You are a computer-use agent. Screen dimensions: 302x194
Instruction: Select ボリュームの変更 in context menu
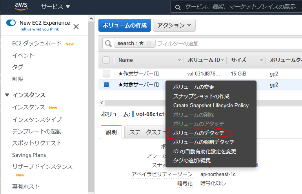[194, 87]
